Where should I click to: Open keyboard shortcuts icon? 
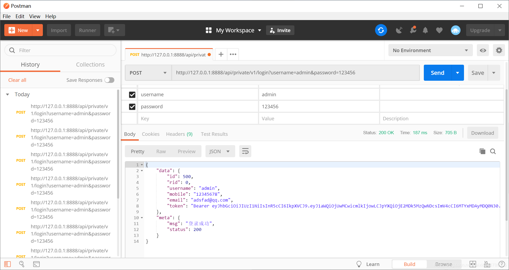pyautogui.click(x=487, y=264)
